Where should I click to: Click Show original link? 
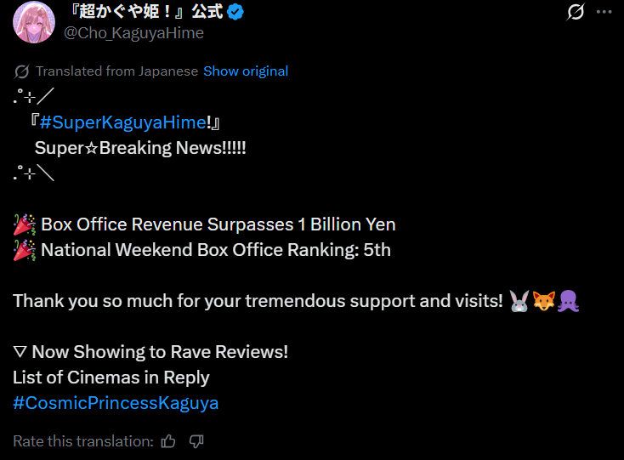pos(246,71)
